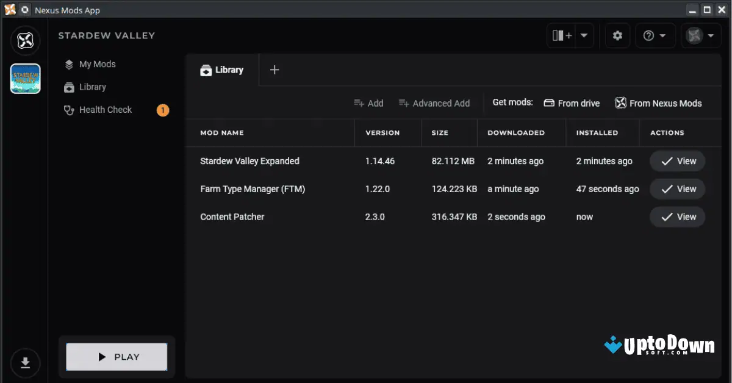Open the profile dropdown arrow
The width and height of the screenshot is (732, 383).
tap(711, 35)
